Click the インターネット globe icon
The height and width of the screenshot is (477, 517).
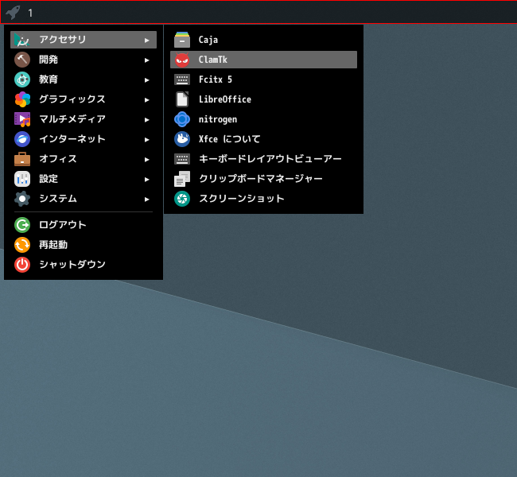(x=22, y=139)
